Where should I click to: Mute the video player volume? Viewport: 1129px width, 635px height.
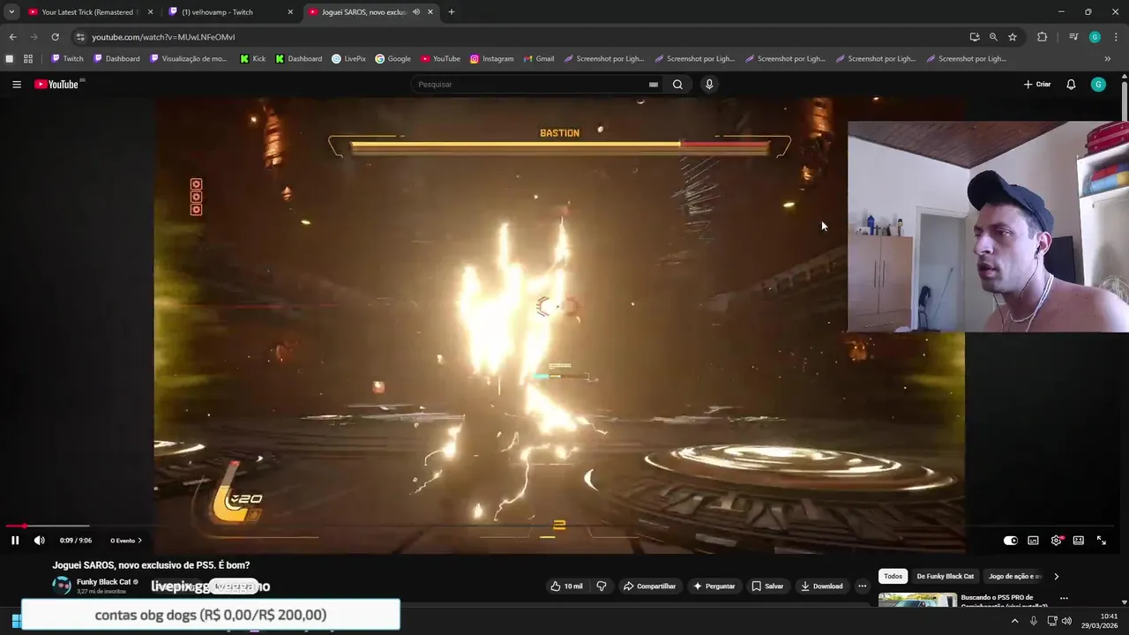(x=39, y=541)
